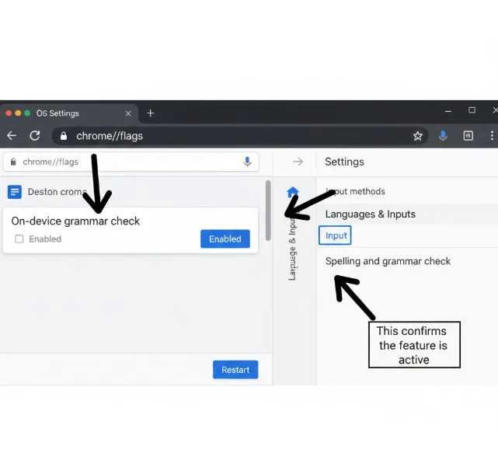Bookmark this page with the star icon
The image size is (498, 460).
point(417,136)
